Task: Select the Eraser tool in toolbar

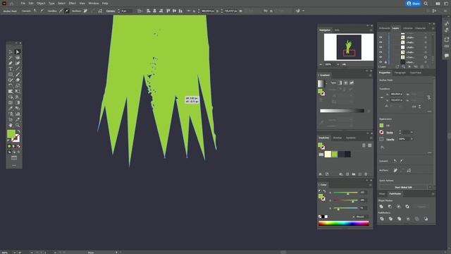Action: (x=18, y=80)
